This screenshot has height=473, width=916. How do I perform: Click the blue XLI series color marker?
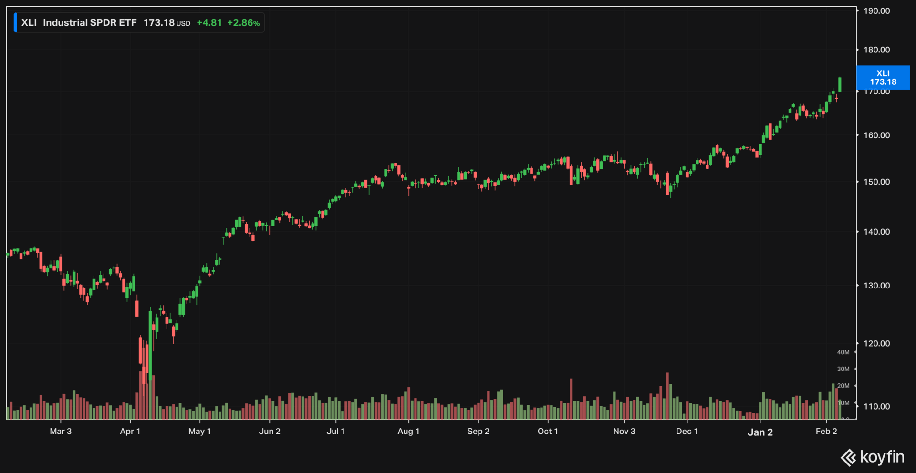pyautogui.click(x=15, y=22)
